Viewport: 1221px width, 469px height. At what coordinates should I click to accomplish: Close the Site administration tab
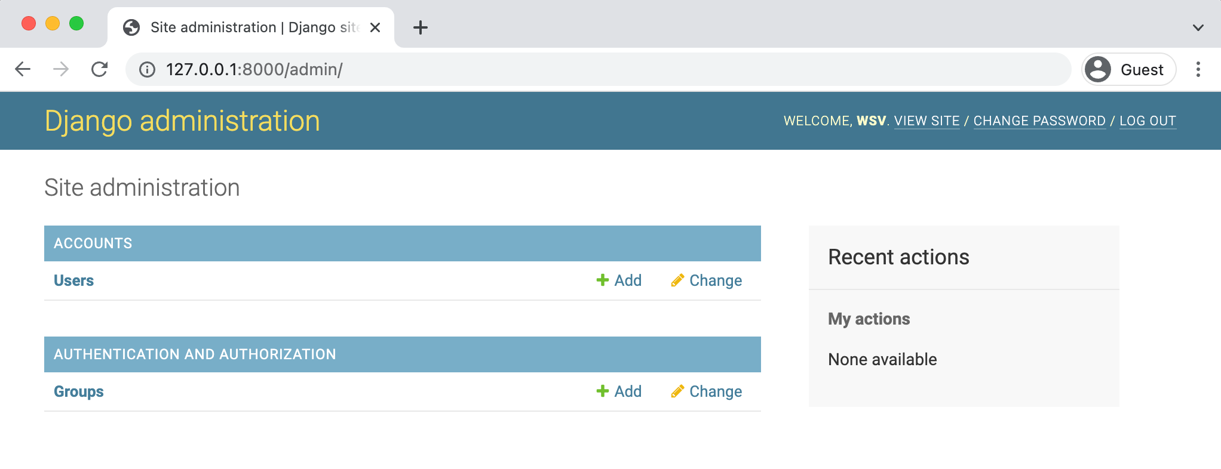click(375, 27)
